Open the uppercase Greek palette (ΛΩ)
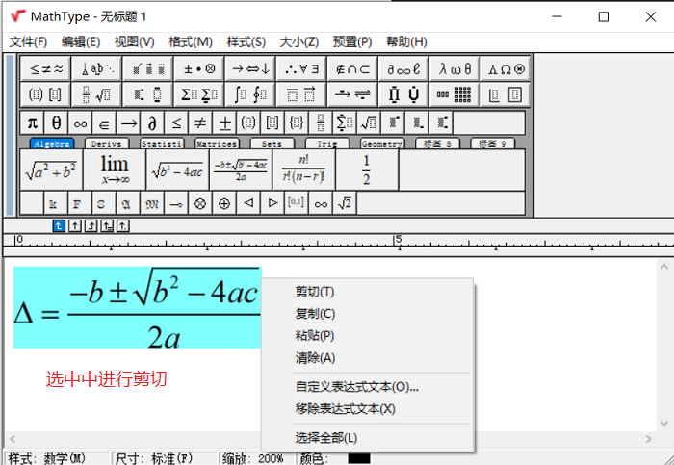The width and height of the screenshot is (674, 465). pos(505,68)
